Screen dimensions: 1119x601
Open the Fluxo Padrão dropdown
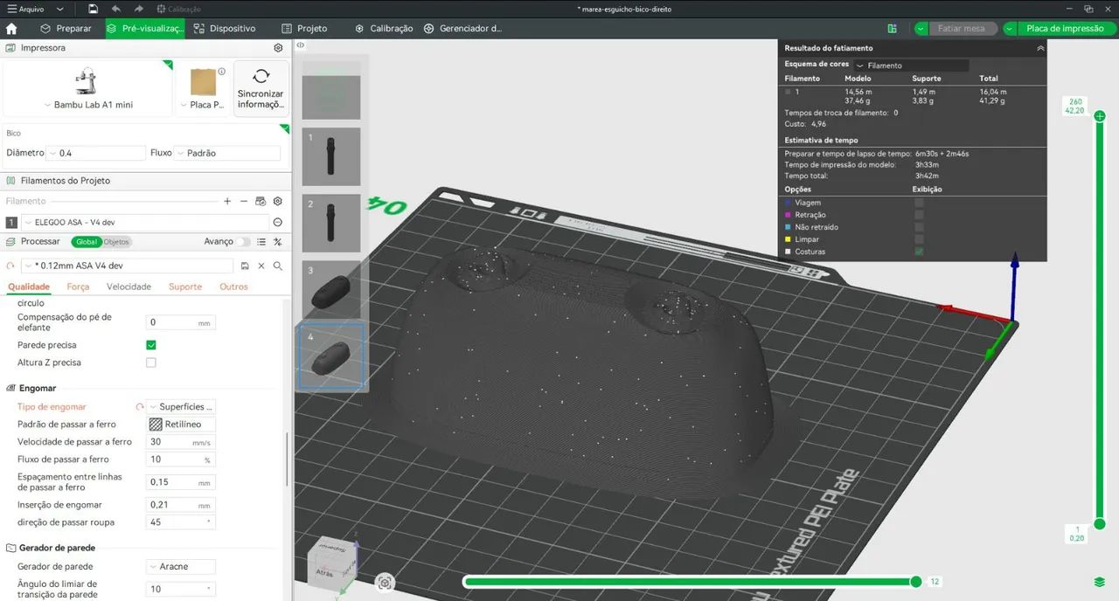226,153
